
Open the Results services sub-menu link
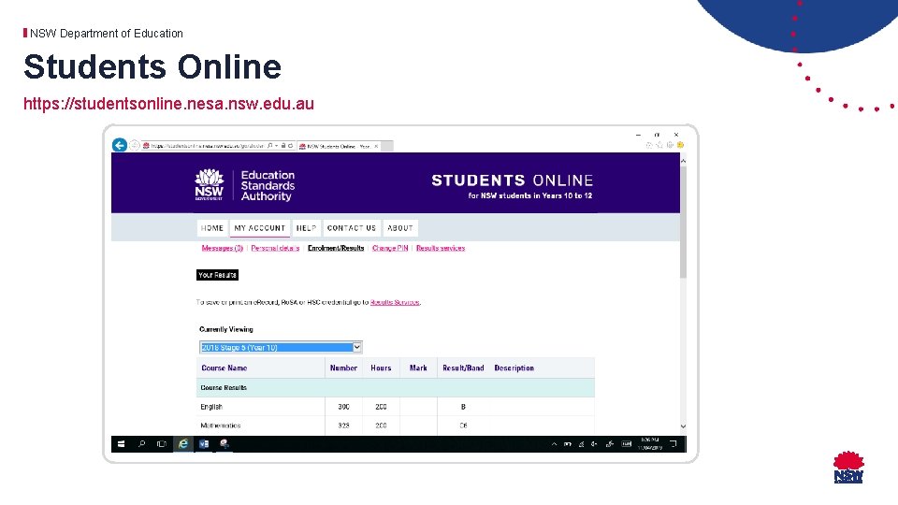[441, 248]
